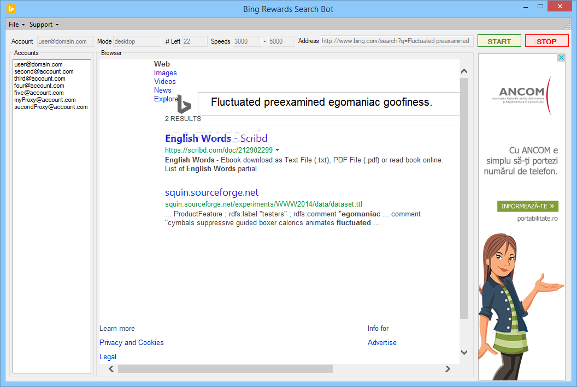
Task: Open the squin.sourceforge.net result title
Action: pyautogui.click(x=211, y=192)
